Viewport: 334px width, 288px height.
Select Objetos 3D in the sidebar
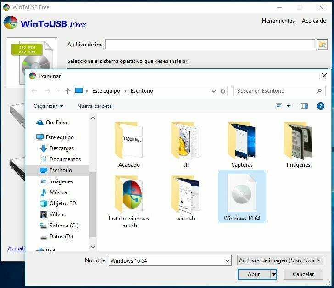62,203
